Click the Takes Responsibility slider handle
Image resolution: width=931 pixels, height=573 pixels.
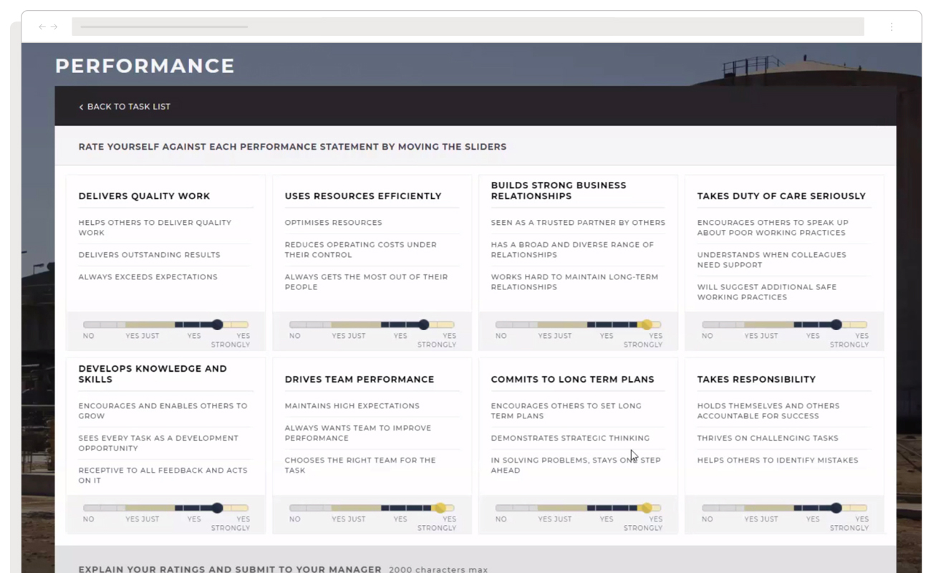pos(836,508)
